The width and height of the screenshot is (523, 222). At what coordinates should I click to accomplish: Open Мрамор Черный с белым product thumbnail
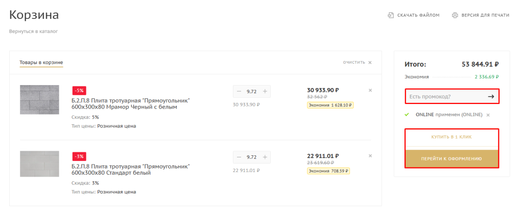tap(39, 100)
